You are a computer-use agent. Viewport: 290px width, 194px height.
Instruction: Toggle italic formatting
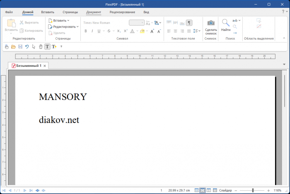click(x=92, y=31)
